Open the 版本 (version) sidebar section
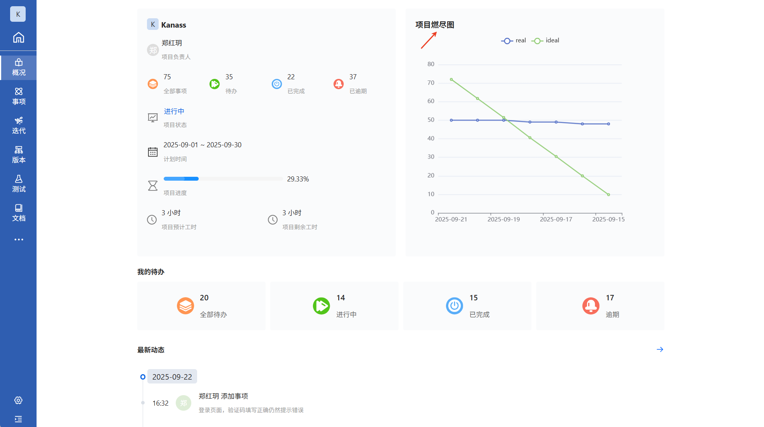 click(18, 155)
